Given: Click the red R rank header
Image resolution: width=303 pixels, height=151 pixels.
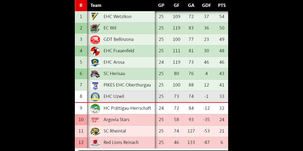Looking at the screenshot, I should point(81,5).
